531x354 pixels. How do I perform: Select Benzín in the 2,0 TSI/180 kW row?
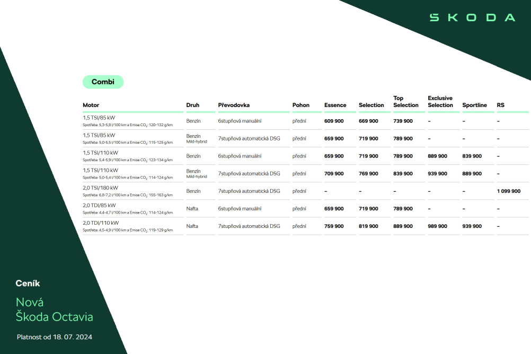pos(193,191)
